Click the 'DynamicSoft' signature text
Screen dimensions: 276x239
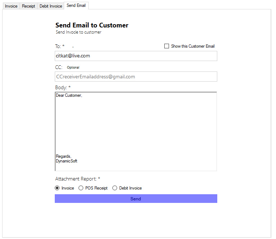pyautogui.click(x=66, y=161)
